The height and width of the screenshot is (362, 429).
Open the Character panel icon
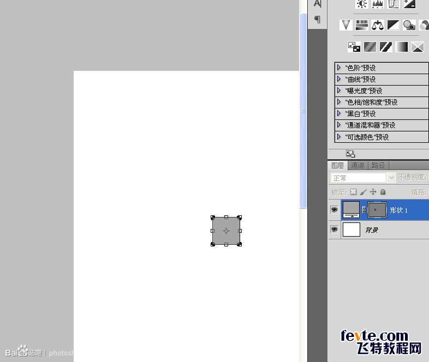317,4
